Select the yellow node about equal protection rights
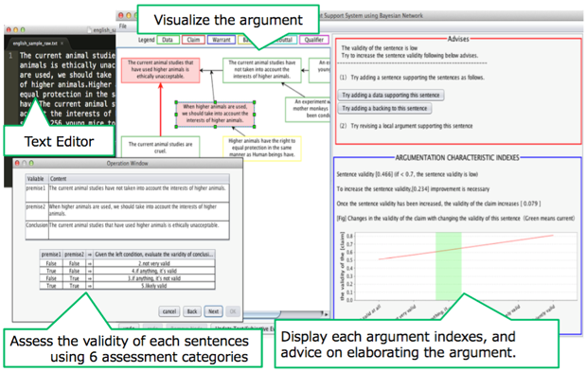Image resolution: width=587 pixels, height=372 pixels. [x=262, y=148]
